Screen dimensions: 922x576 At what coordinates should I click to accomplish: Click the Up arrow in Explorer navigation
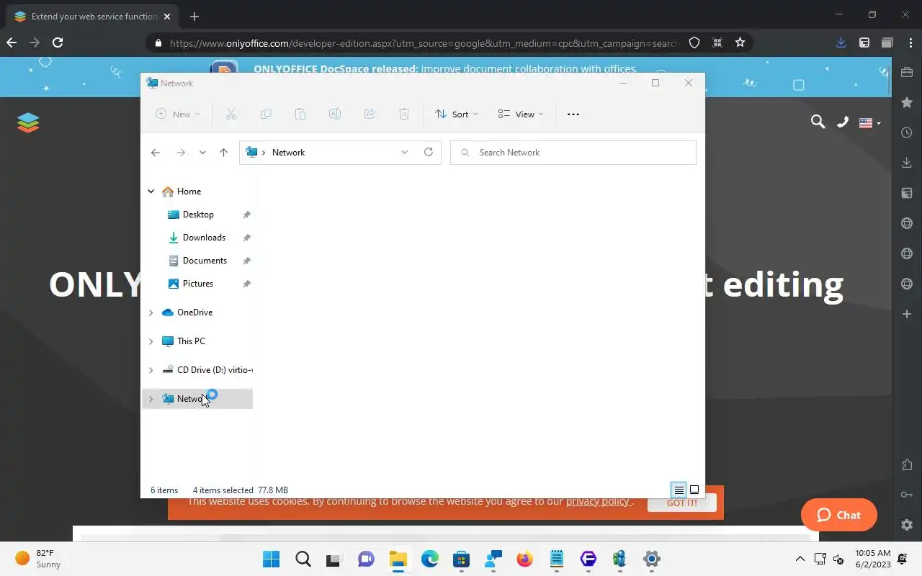(224, 153)
